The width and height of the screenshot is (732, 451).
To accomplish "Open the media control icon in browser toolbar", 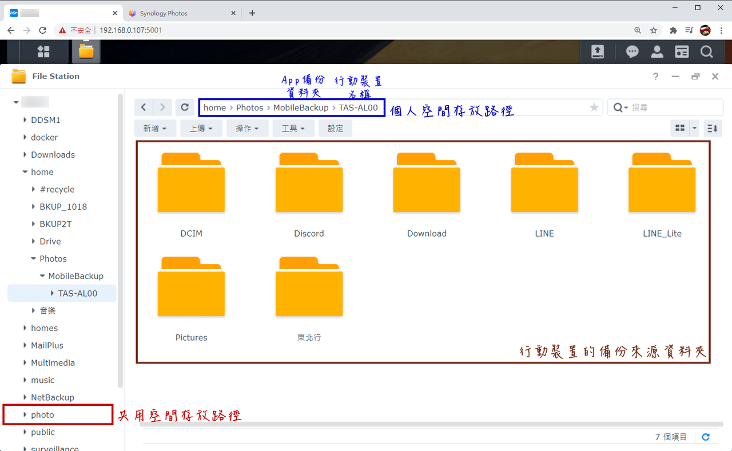I will 689,30.
